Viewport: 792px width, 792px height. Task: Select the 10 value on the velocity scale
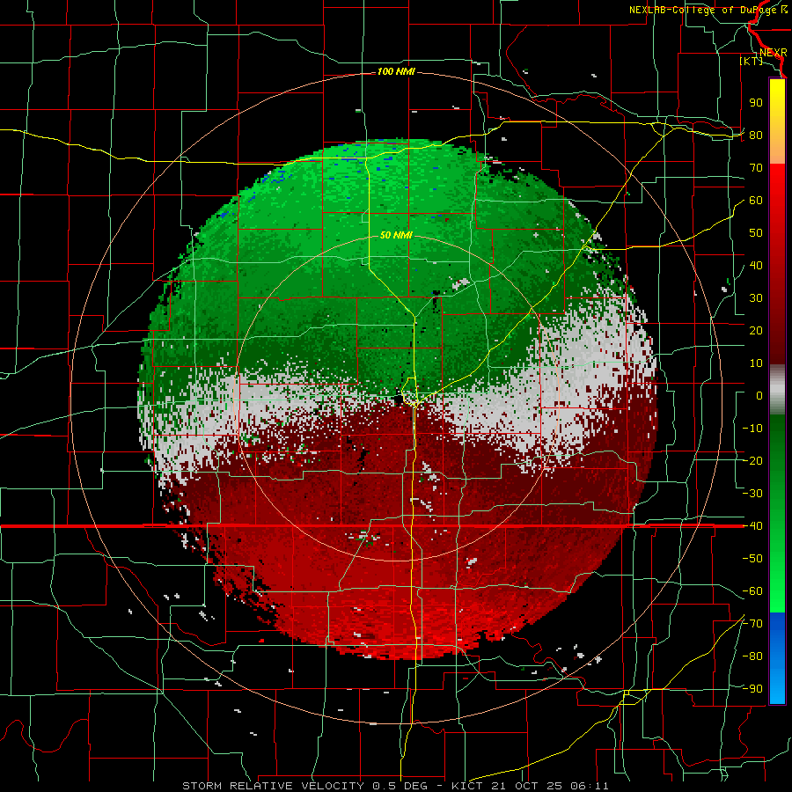pyautogui.click(x=756, y=363)
